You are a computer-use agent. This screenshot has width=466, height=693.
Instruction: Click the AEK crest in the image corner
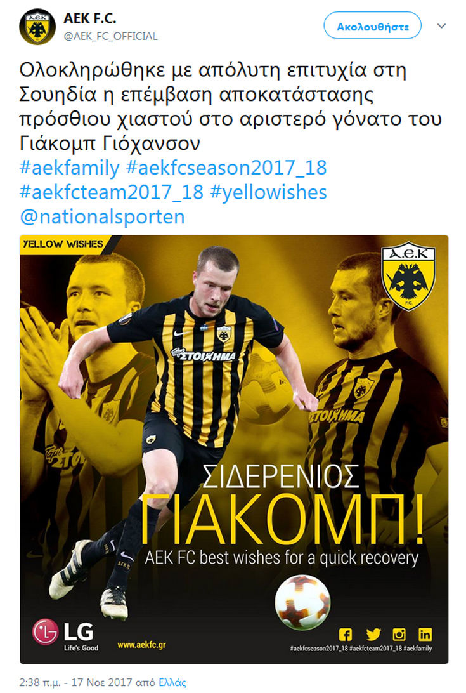[408, 276]
